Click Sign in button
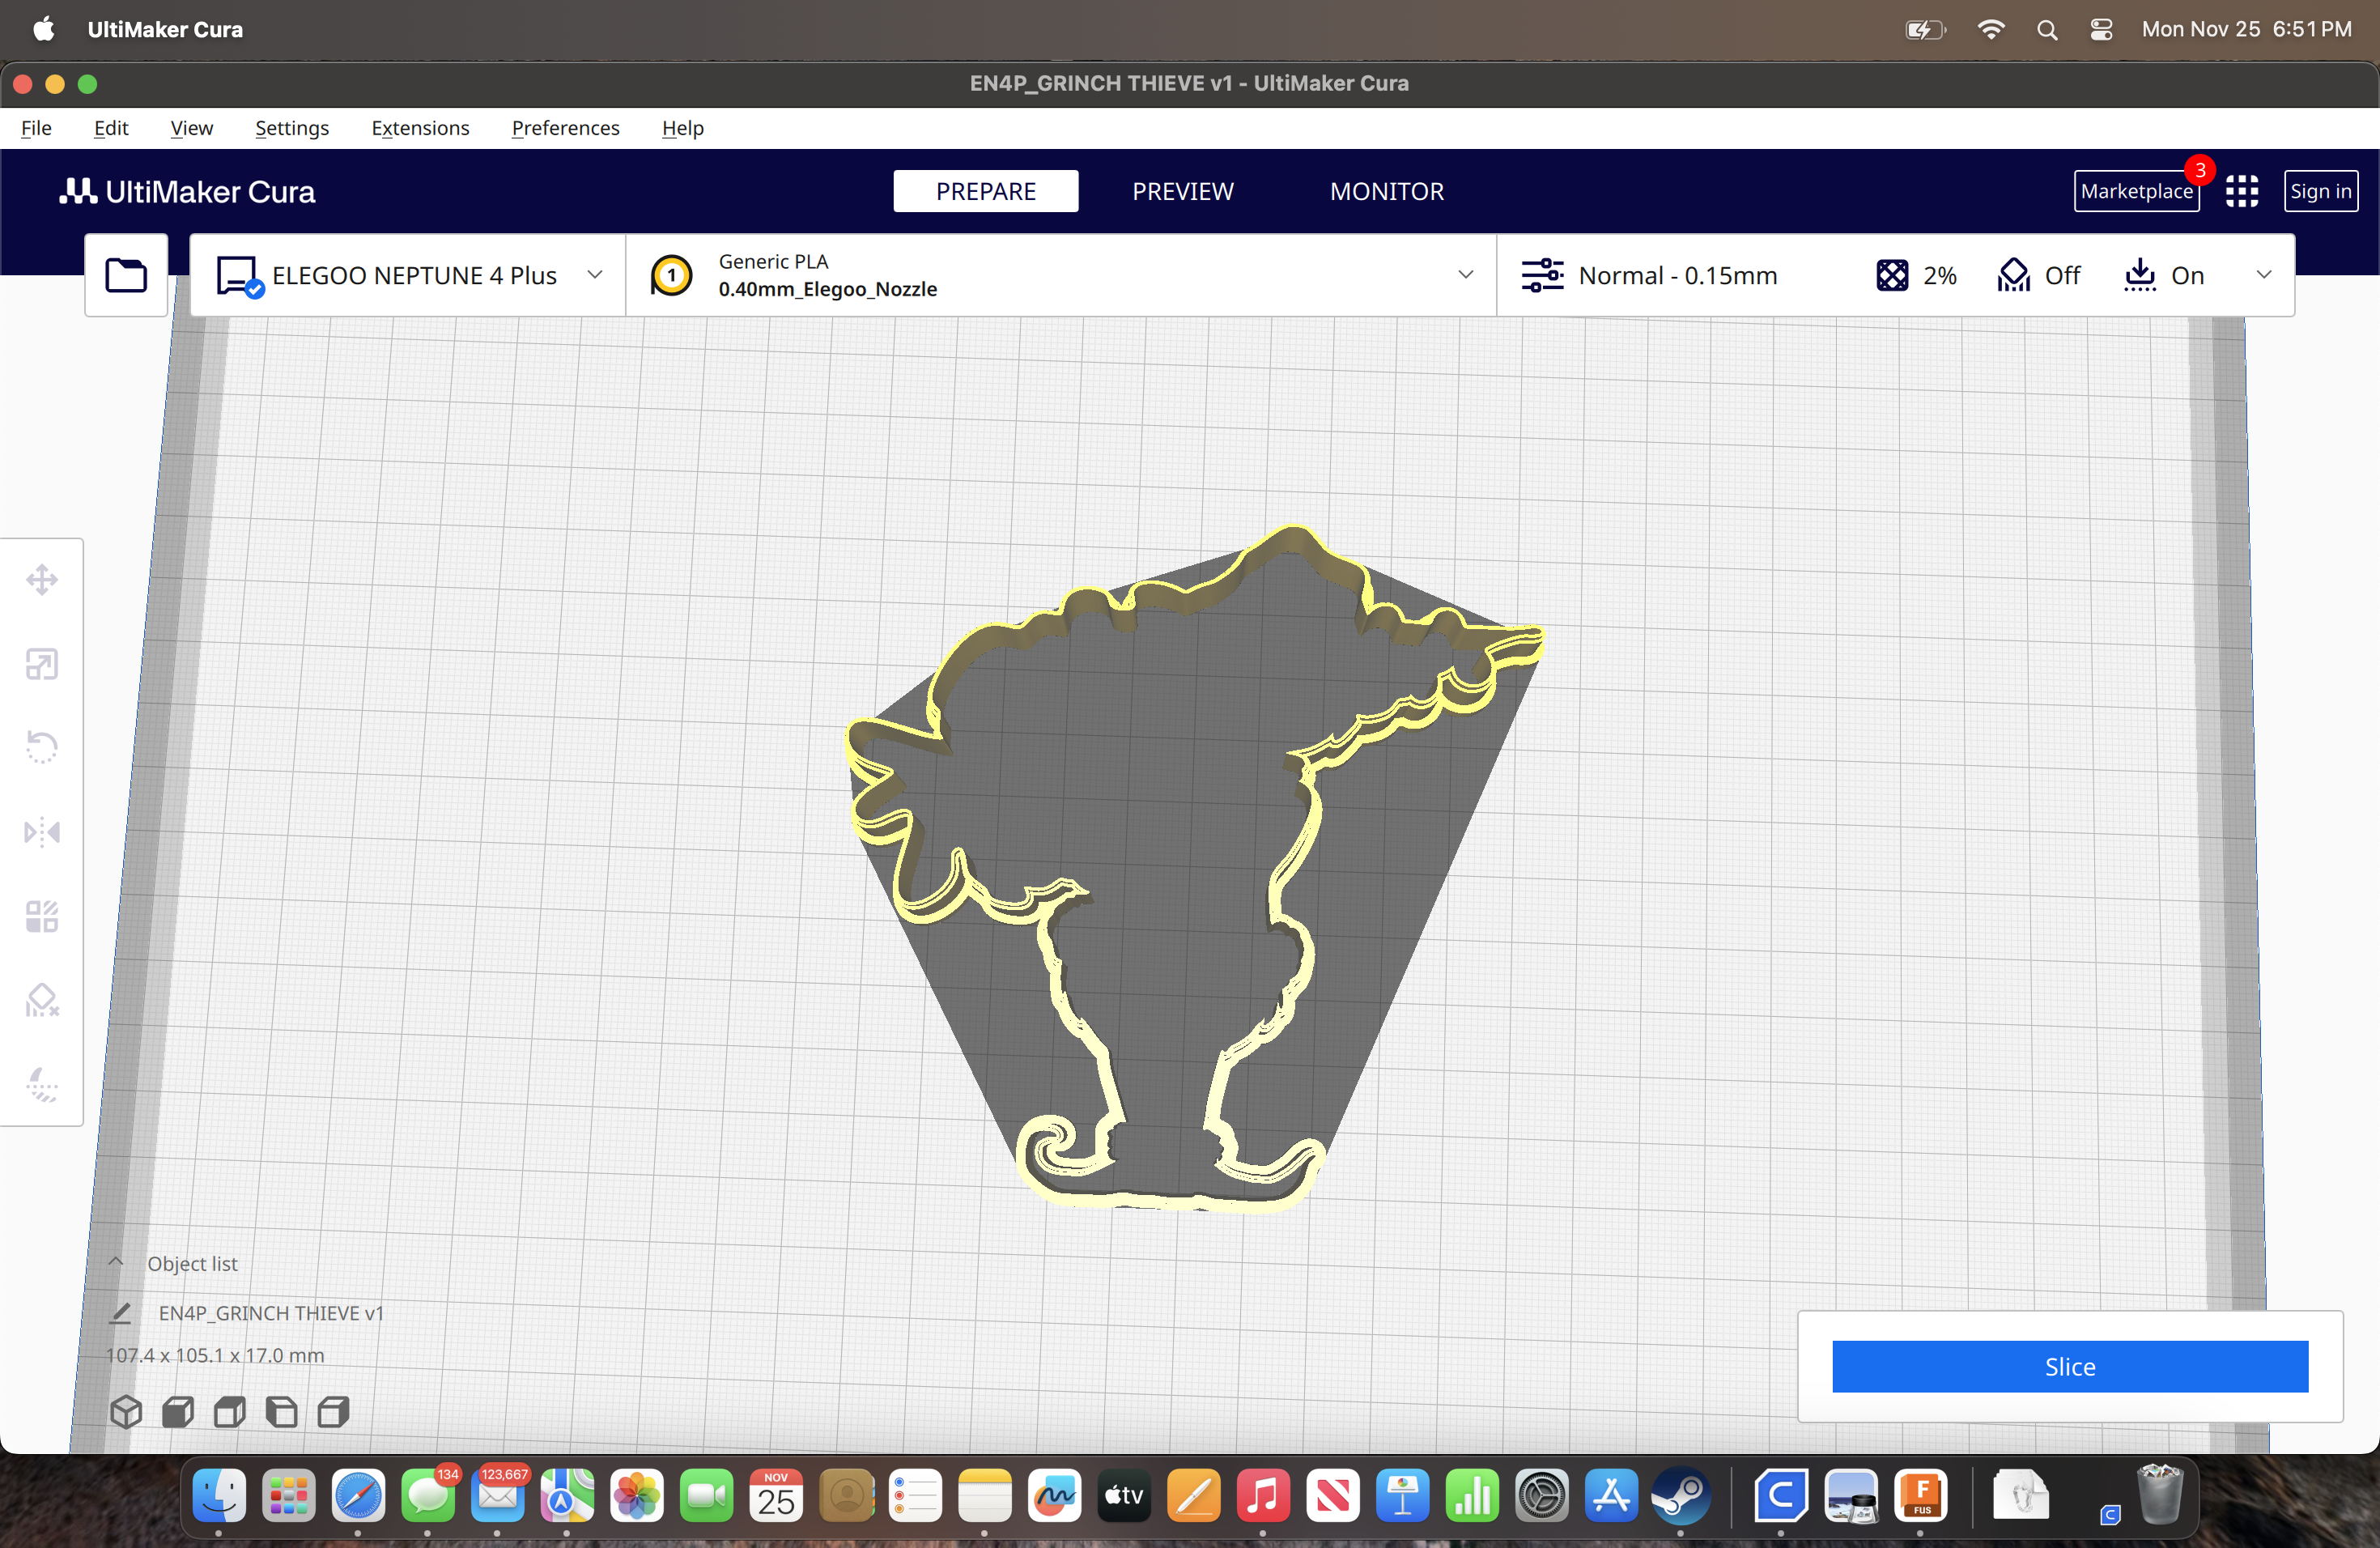2380x1548 pixels. click(2321, 191)
